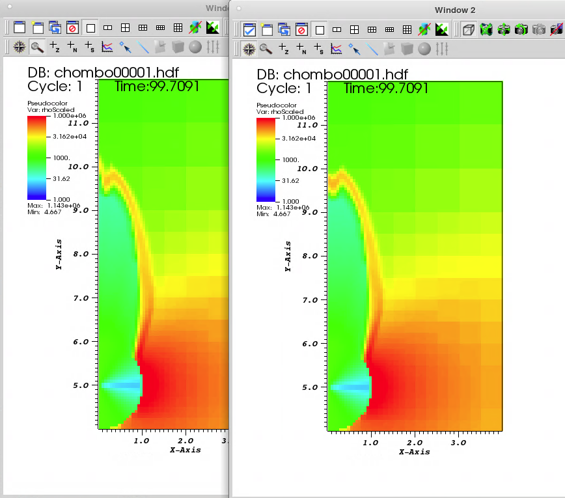Select the 3x3 layout in left window

[x=178, y=27]
